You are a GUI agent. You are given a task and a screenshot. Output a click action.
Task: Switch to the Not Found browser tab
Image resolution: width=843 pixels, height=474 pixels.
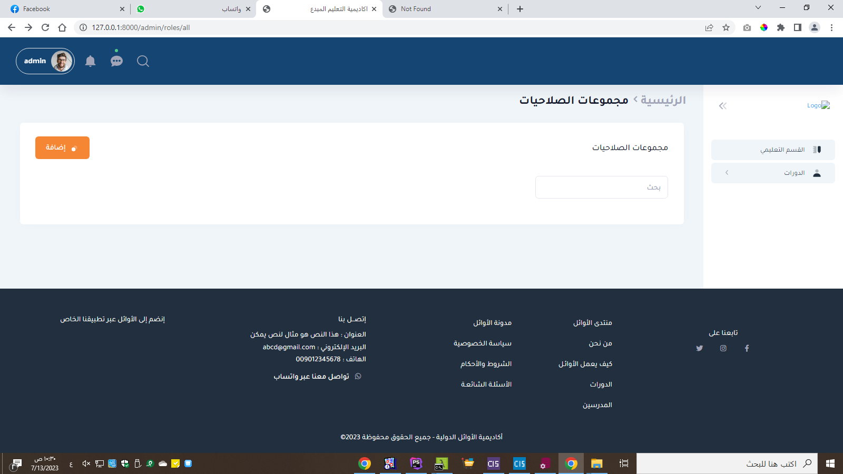[x=445, y=9]
